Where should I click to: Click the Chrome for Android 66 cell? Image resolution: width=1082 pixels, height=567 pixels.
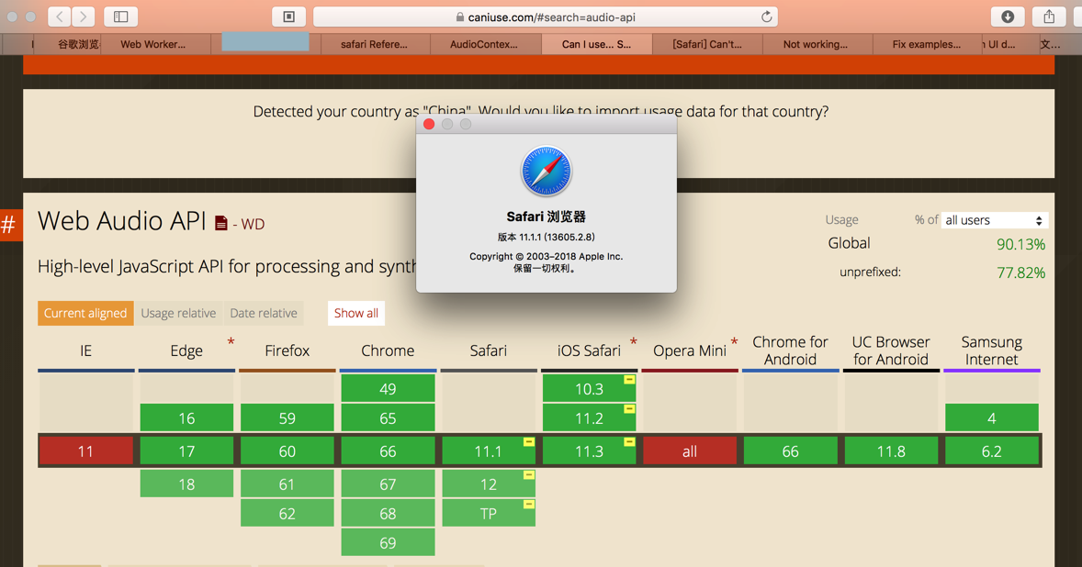[x=790, y=451]
